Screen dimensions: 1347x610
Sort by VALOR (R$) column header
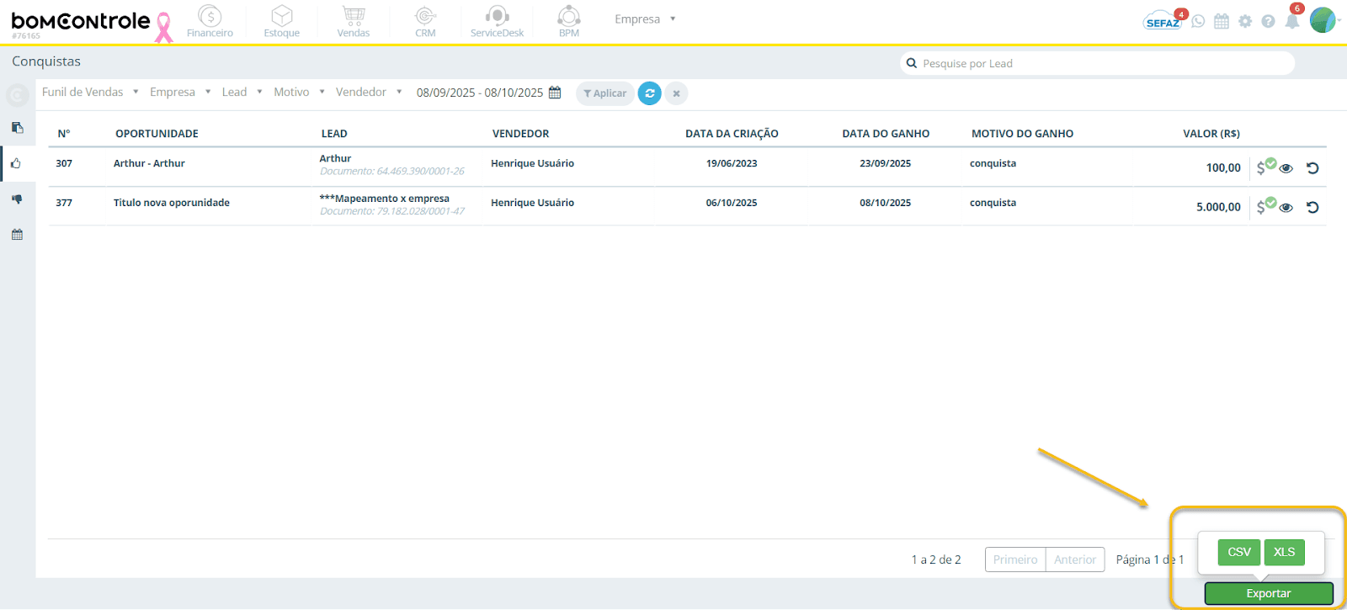tap(1211, 134)
